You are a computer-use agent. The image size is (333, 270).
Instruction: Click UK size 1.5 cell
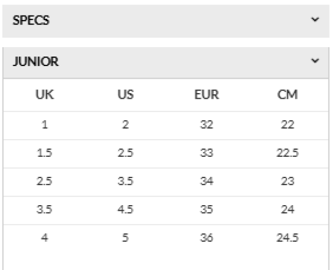tap(44, 152)
